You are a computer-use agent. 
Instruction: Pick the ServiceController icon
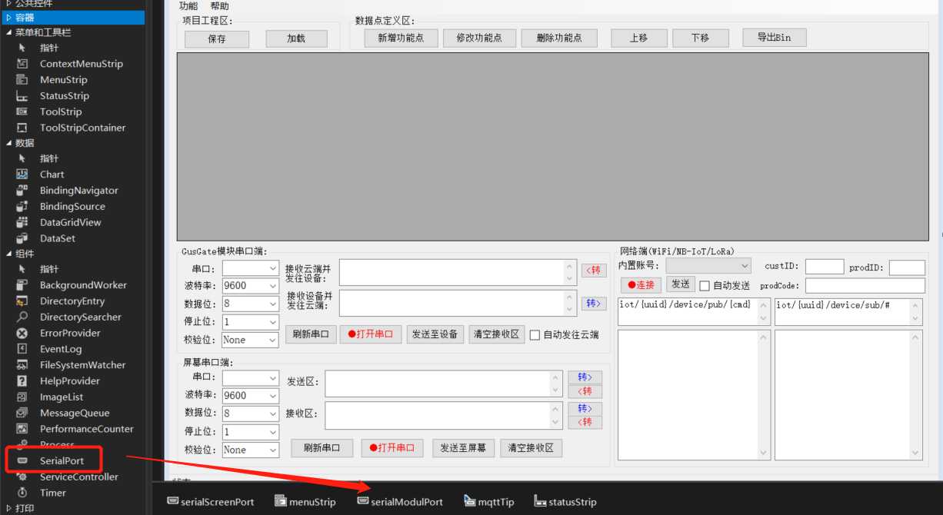click(22, 477)
